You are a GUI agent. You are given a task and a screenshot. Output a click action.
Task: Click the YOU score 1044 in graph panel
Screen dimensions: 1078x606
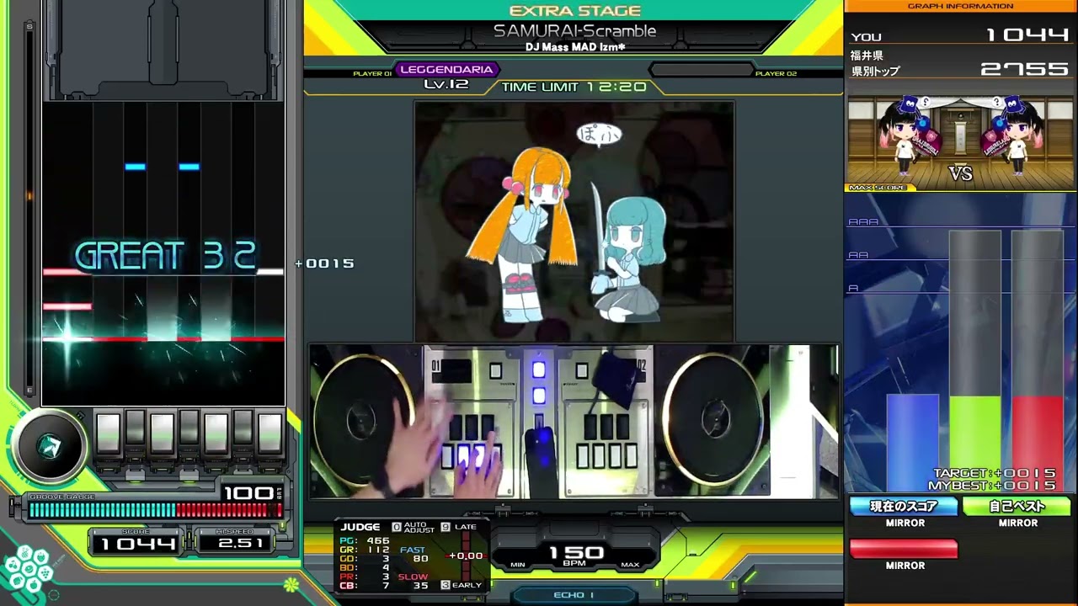coord(1027,35)
